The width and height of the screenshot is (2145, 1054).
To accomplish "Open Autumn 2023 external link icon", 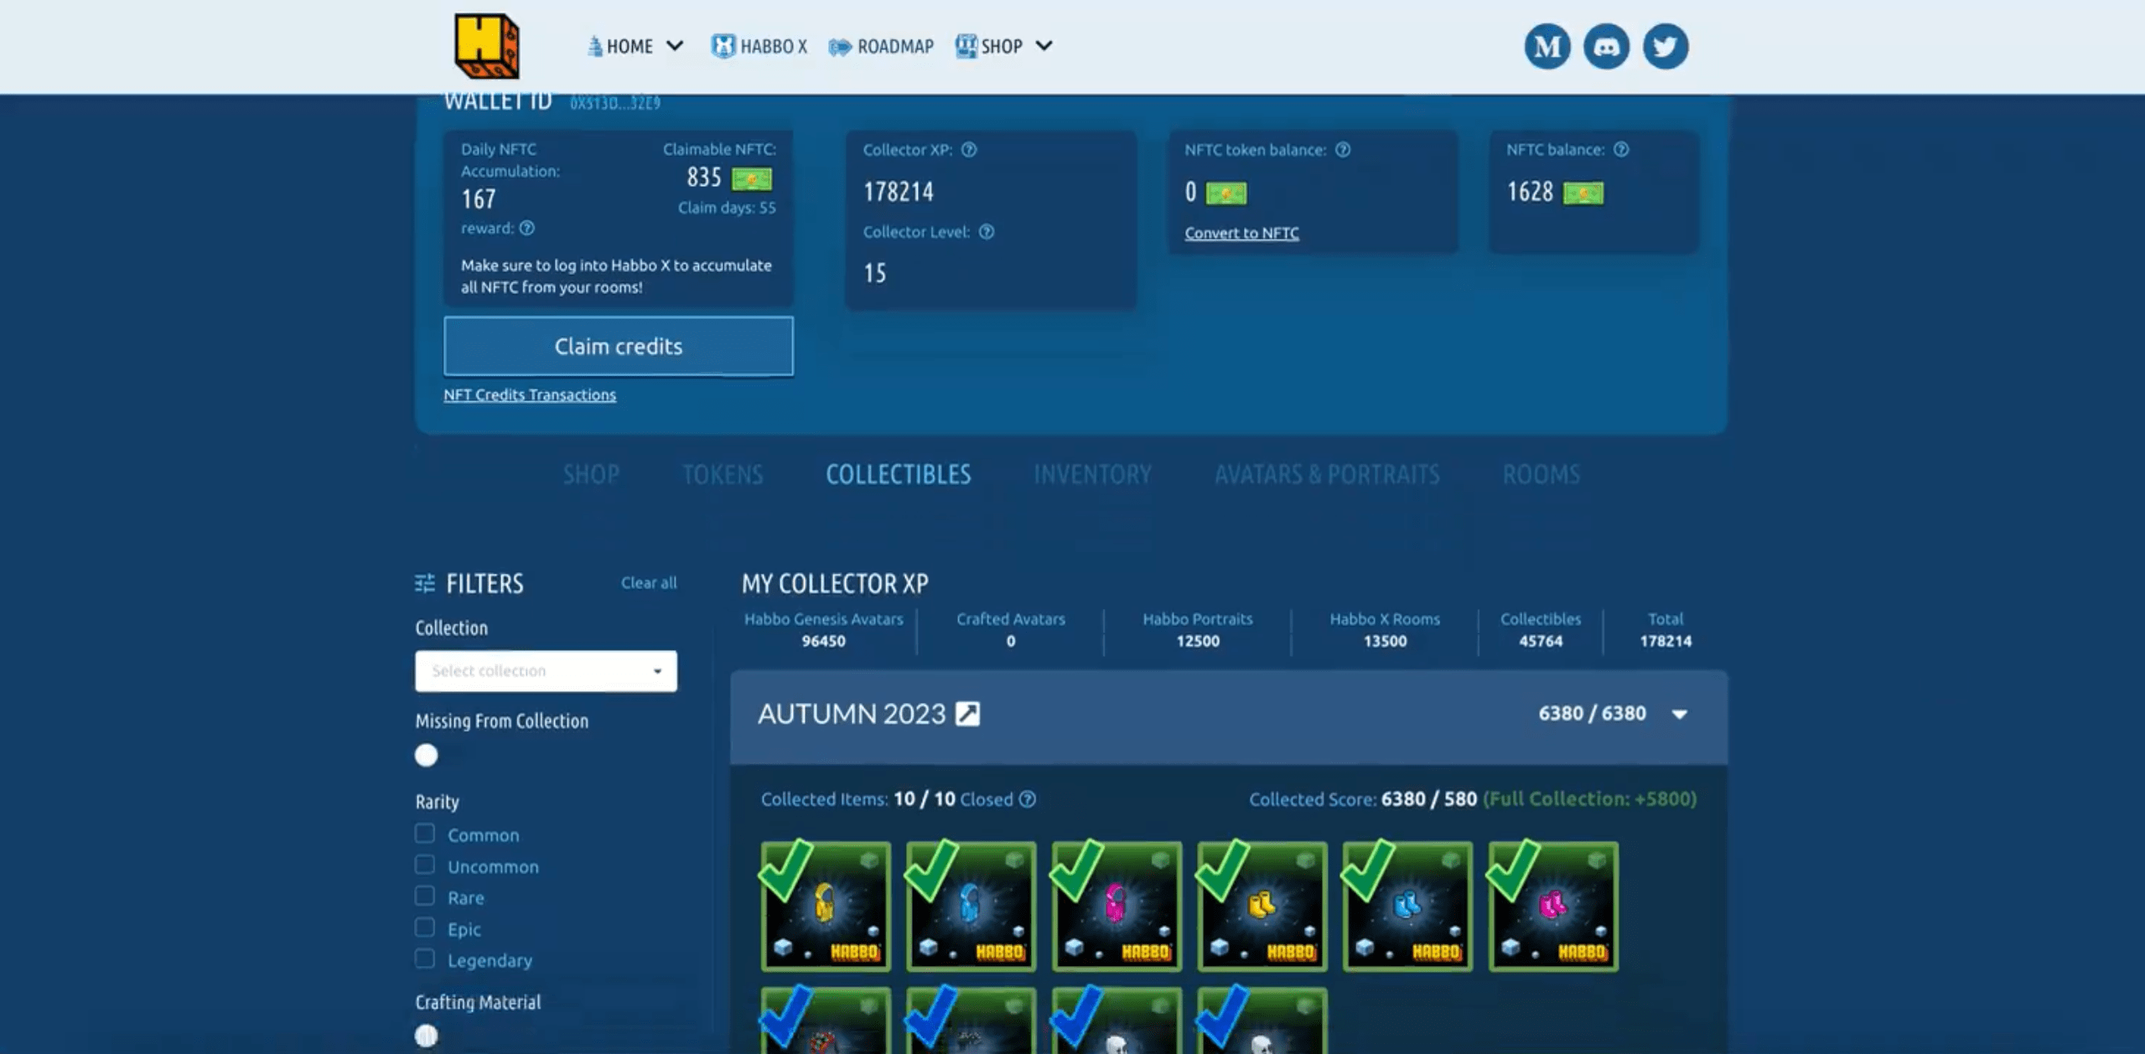I will point(967,714).
